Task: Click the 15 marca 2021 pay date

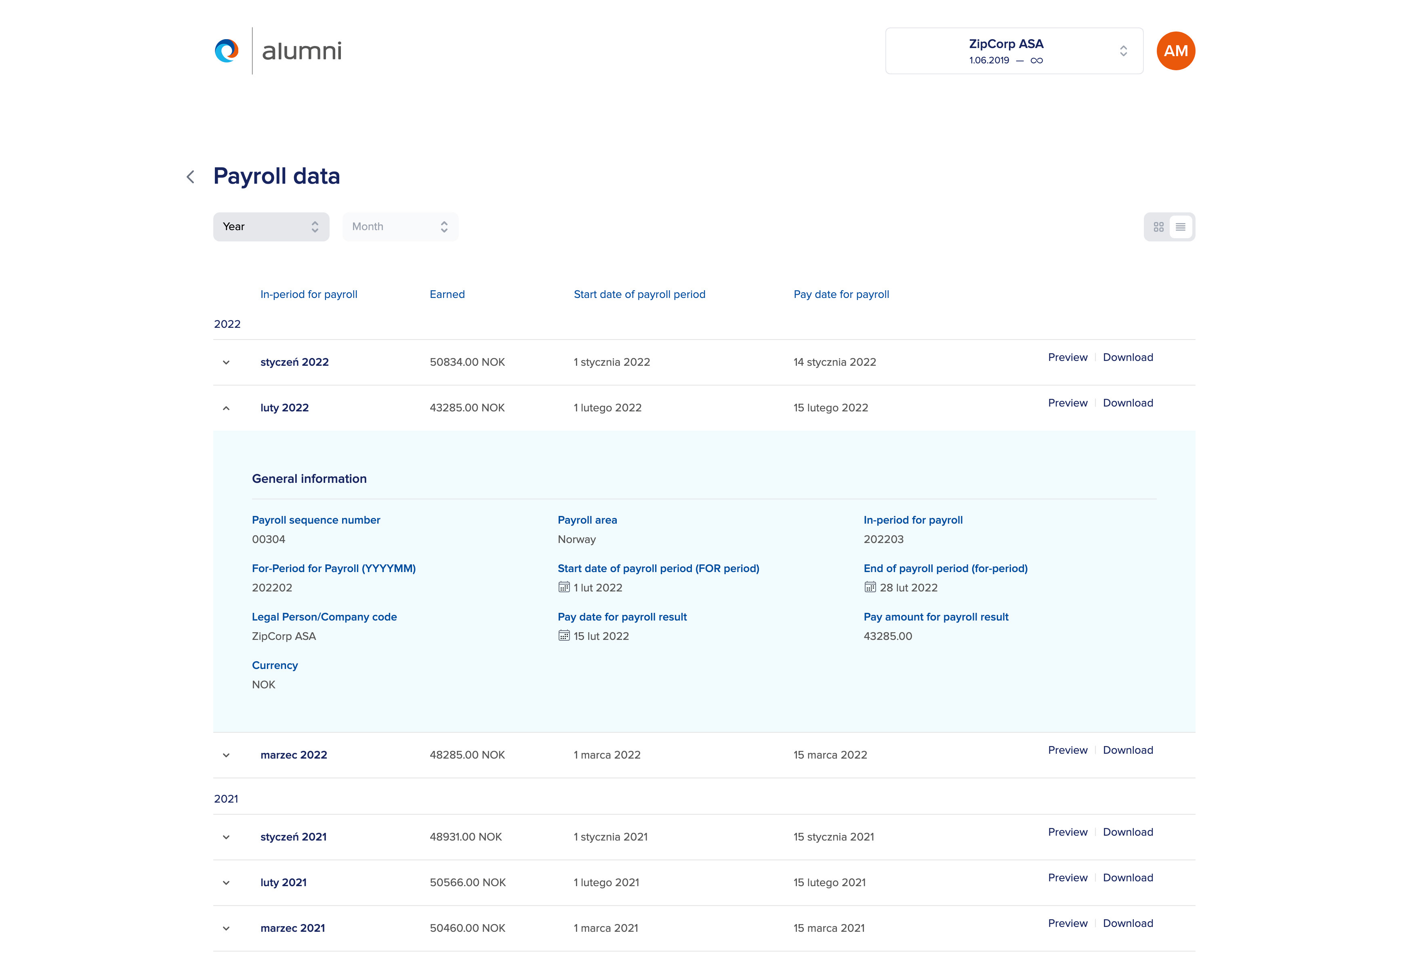Action: (x=829, y=928)
